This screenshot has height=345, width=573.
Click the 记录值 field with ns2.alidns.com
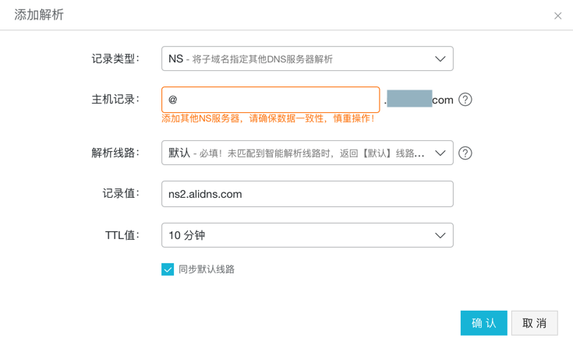[307, 194]
